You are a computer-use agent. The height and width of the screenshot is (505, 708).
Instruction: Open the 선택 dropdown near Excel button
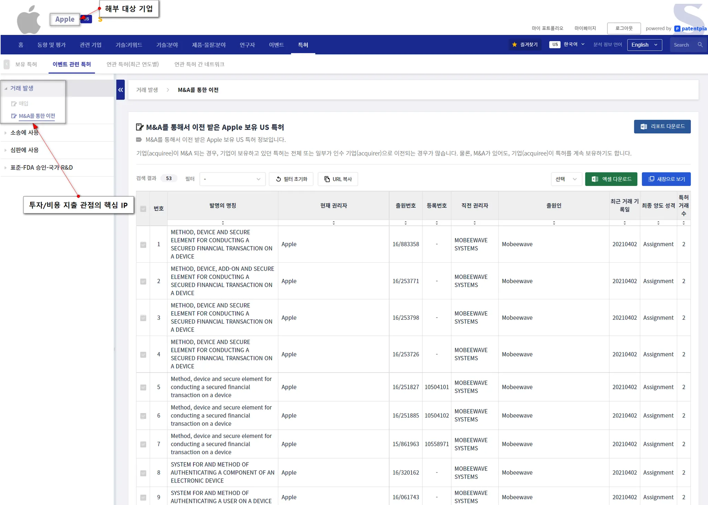tap(566, 179)
